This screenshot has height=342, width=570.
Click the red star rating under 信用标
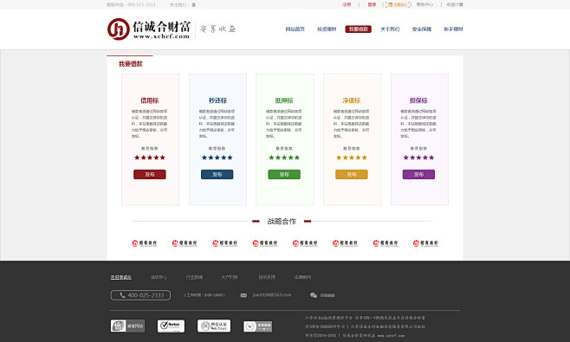click(150, 158)
